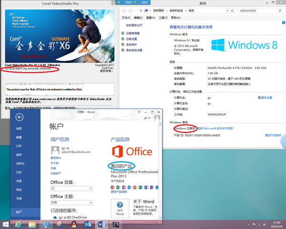Screen dimensions: 286x229
Task: Switch to Word via taskbar icon
Action: (x=102, y=224)
